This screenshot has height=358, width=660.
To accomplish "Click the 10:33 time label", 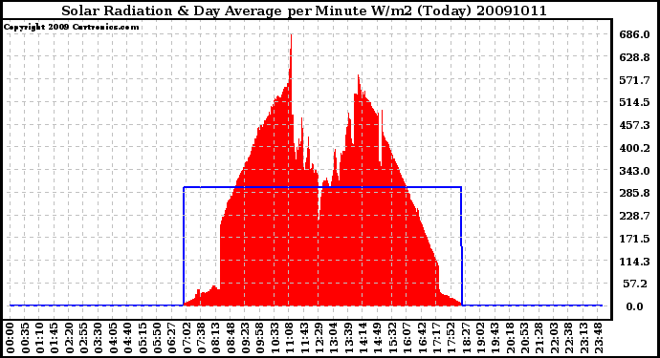I will [x=275, y=338].
